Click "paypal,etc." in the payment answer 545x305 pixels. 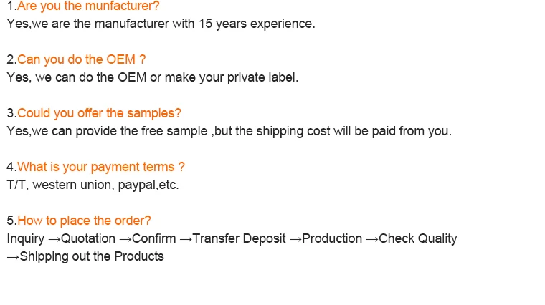(x=148, y=185)
